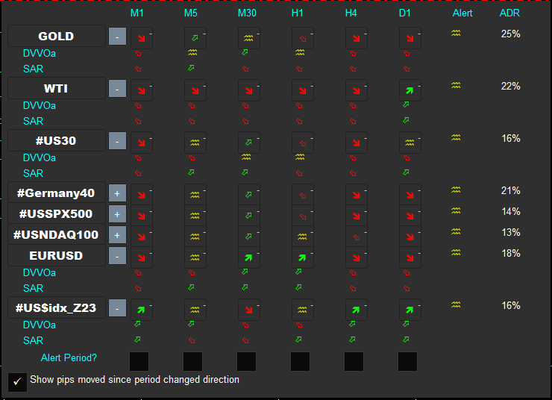The height and width of the screenshot is (400, 552).
Task: Click GOLD M1 red down-arrow trend cell
Action: 142,37
